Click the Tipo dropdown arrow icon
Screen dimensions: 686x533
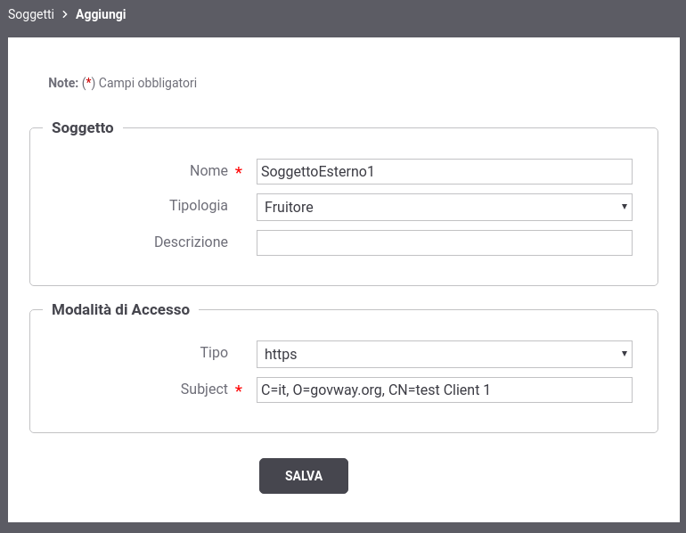[625, 354]
